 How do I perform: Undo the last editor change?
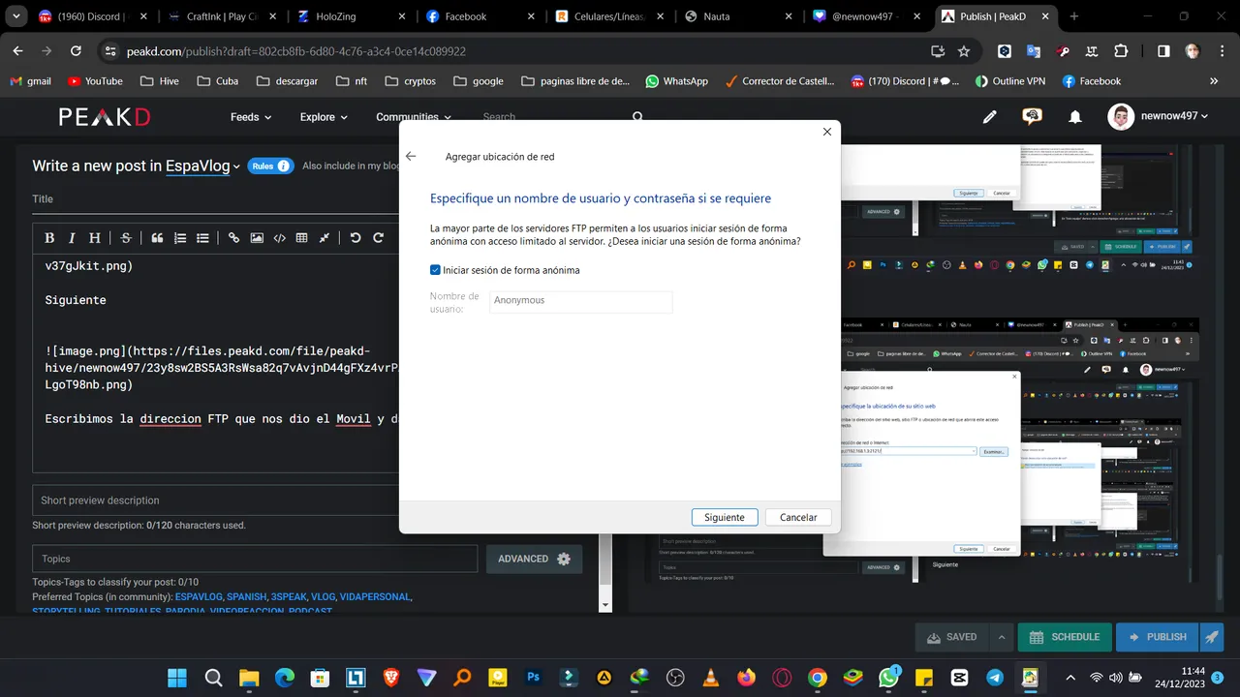[356, 238]
